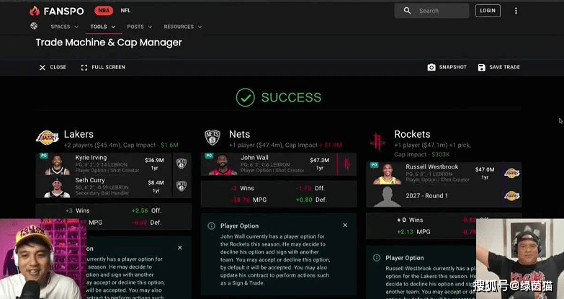The height and width of the screenshot is (299, 564).
Task: Expand the Posts menu
Action: [x=139, y=27]
